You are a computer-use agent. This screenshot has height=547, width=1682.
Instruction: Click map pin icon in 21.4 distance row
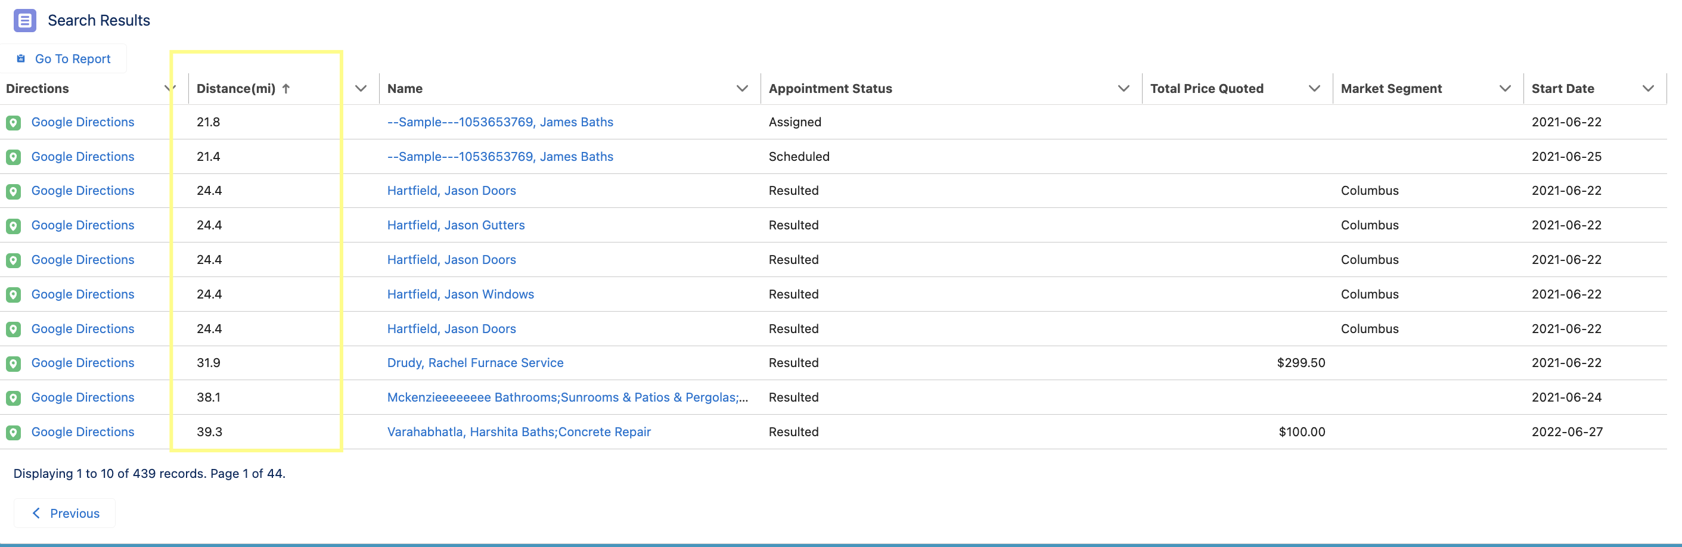tap(14, 157)
